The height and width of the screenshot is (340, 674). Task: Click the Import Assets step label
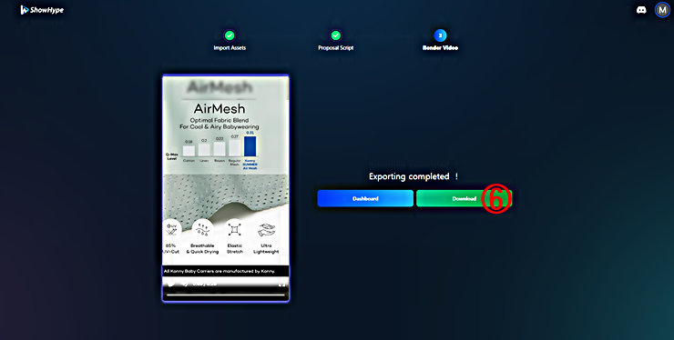pos(230,47)
